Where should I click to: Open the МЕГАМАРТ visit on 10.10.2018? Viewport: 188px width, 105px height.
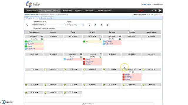pos(69,59)
